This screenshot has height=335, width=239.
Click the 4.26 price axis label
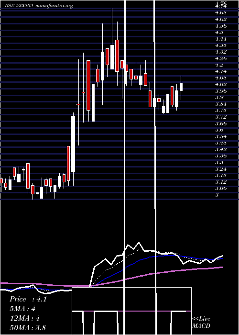(221, 58)
